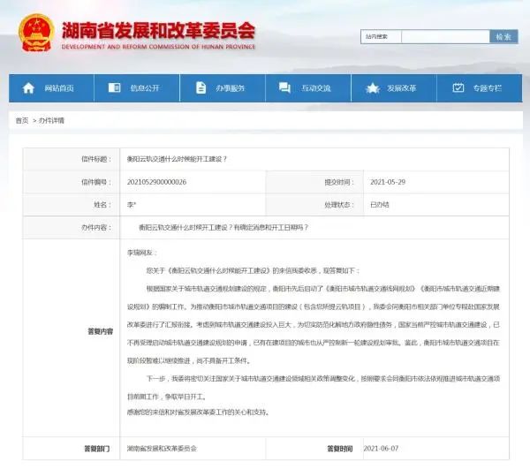
Task: Click the 互动交流 chat bubble icon
Action: point(286,88)
